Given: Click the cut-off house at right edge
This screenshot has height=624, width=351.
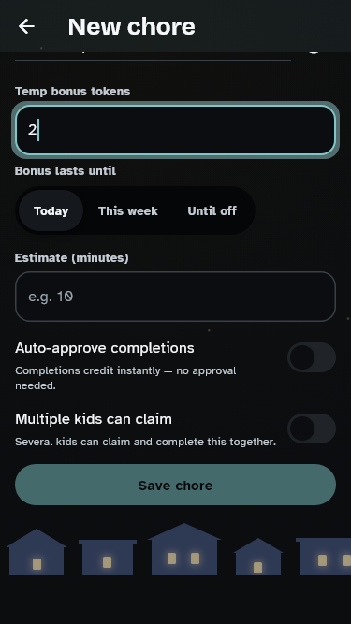Looking at the screenshot, I should click(324, 557).
